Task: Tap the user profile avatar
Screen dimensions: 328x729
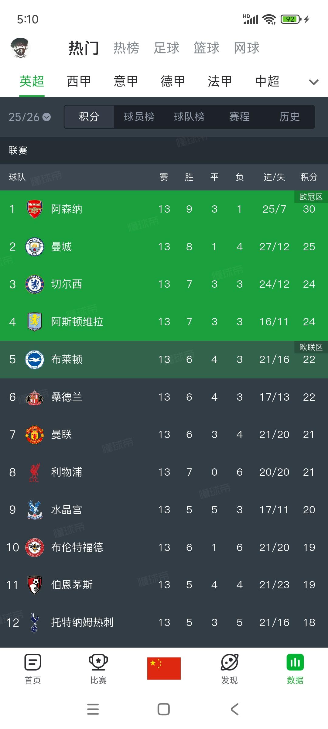Action: [x=20, y=48]
